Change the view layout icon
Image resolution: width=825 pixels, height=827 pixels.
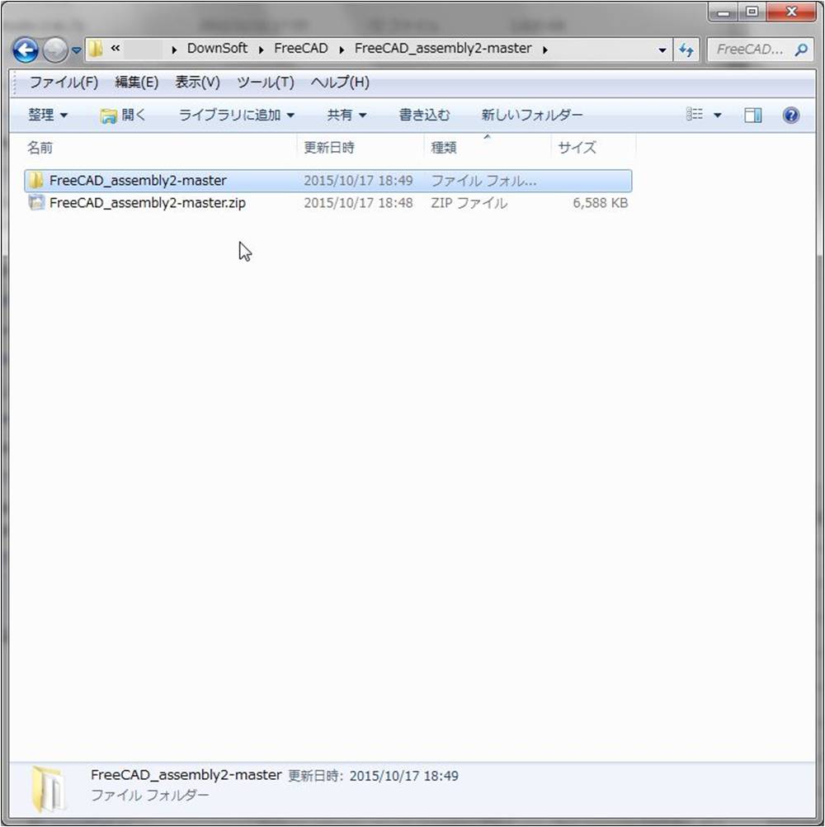tap(695, 115)
